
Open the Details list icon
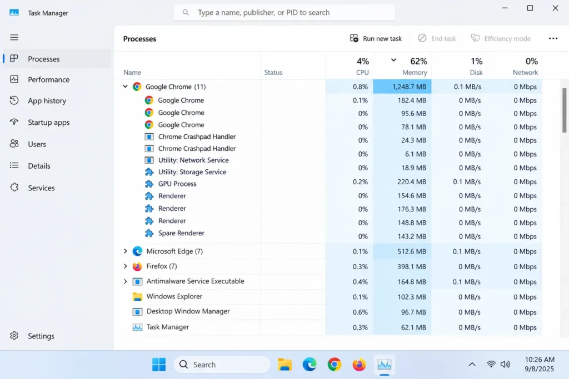click(14, 165)
